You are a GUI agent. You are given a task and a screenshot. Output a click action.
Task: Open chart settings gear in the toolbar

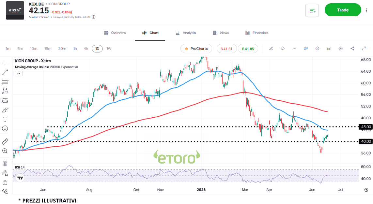(x=317, y=49)
